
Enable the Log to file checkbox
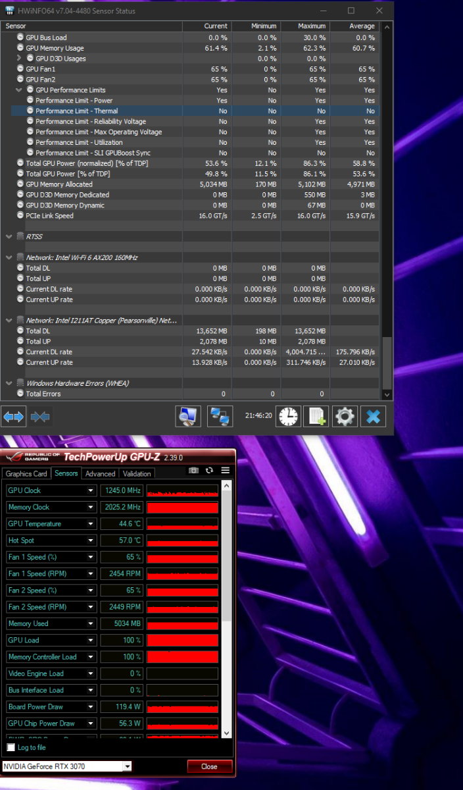coord(11,747)
